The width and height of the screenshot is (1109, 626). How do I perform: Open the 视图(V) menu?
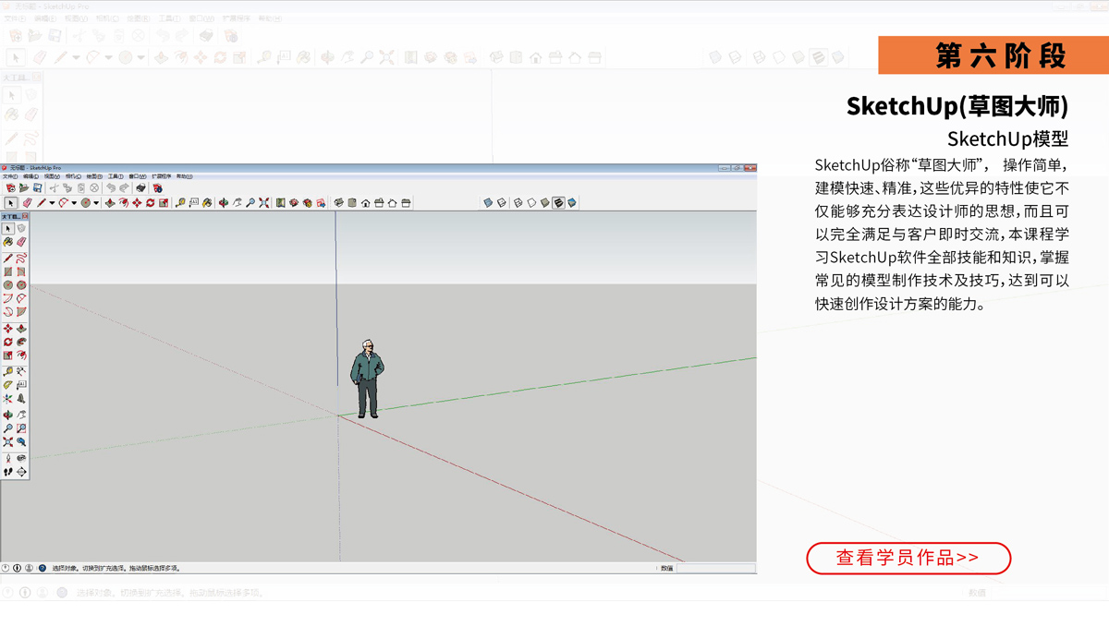(52, 175)
